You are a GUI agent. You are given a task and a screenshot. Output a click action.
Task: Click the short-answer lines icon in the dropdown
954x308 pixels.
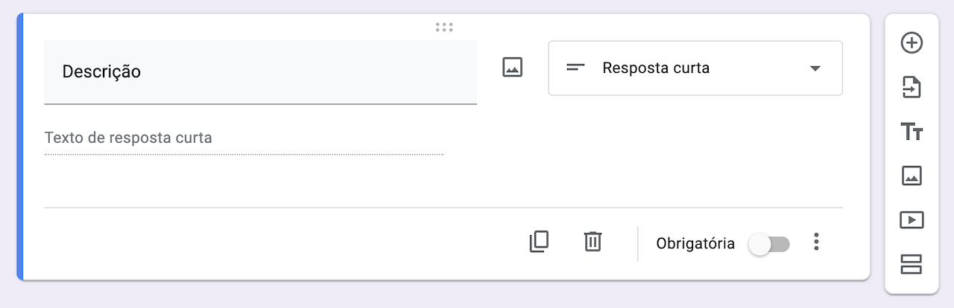point(575,68)
